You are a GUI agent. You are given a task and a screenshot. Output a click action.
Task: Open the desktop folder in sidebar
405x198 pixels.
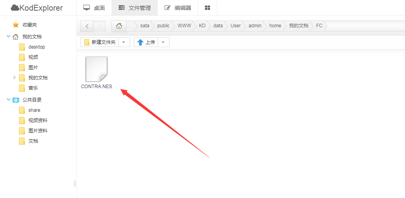click(36, 47)
